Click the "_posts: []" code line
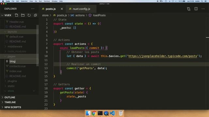Screen dimensions: 209x117 [x=68, y=28]
